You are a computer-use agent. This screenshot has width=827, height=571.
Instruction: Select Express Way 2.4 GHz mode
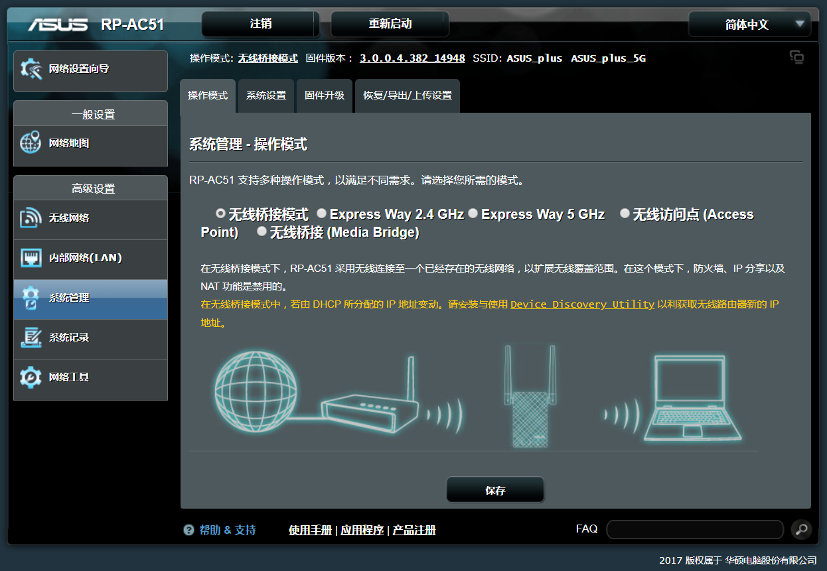(x=321, y=213)
